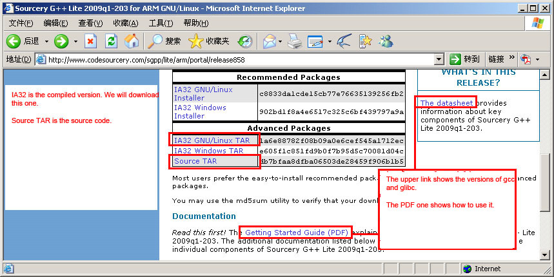Click the status bar IE page icon
Viewport: 554px width, 277px height.
pyautogui.click(x=9, y=269)
